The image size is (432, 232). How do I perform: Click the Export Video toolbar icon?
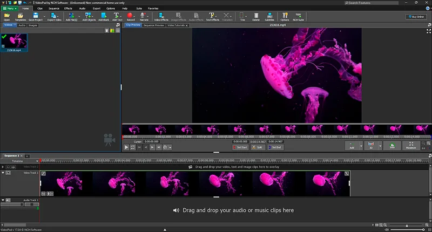pyautogui.click(x=55, y=17)
